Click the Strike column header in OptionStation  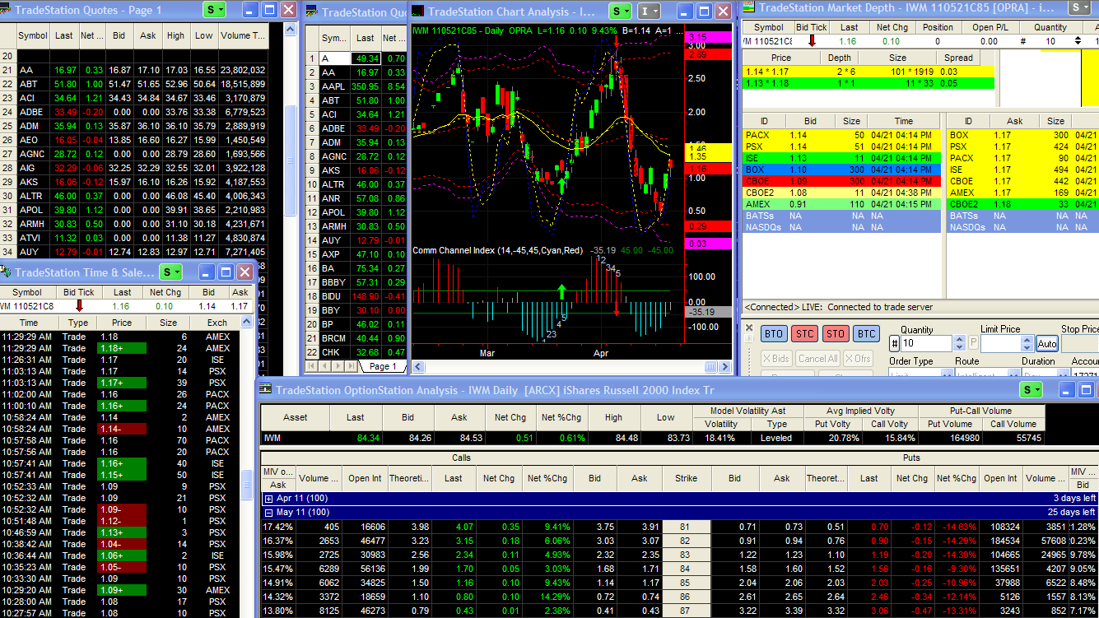[686, 478]
